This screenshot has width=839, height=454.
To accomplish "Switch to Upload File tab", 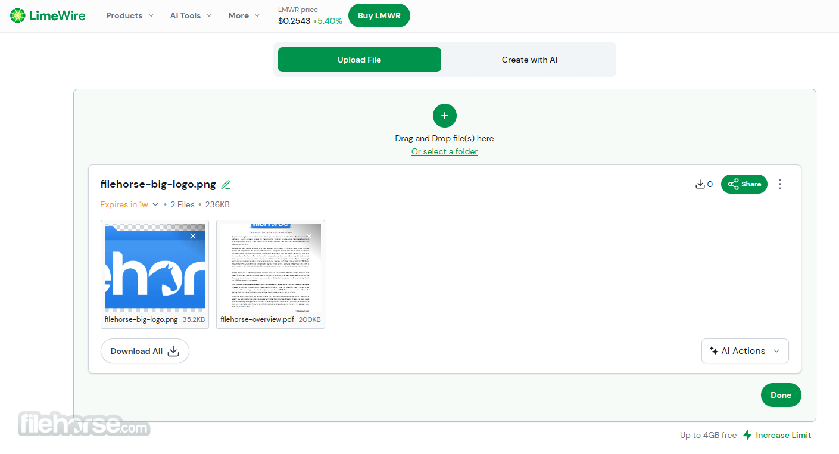I will click(360, 60).
